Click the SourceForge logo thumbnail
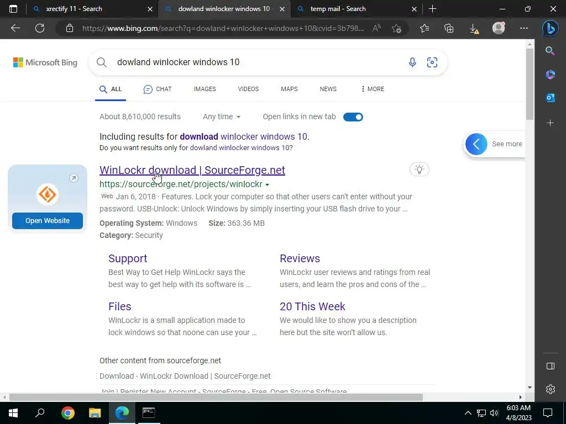The height and width of the screenshot is (424, 566). [x=48, y=194]
